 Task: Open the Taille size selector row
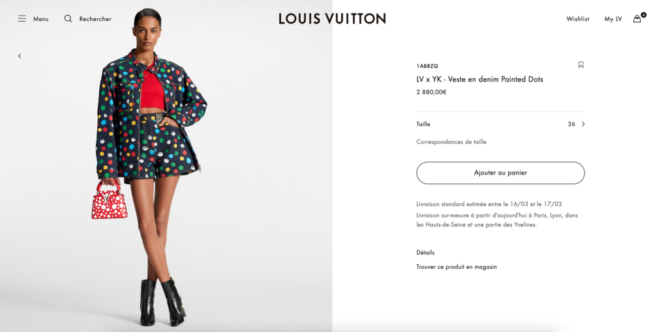(x=500, y=124)
